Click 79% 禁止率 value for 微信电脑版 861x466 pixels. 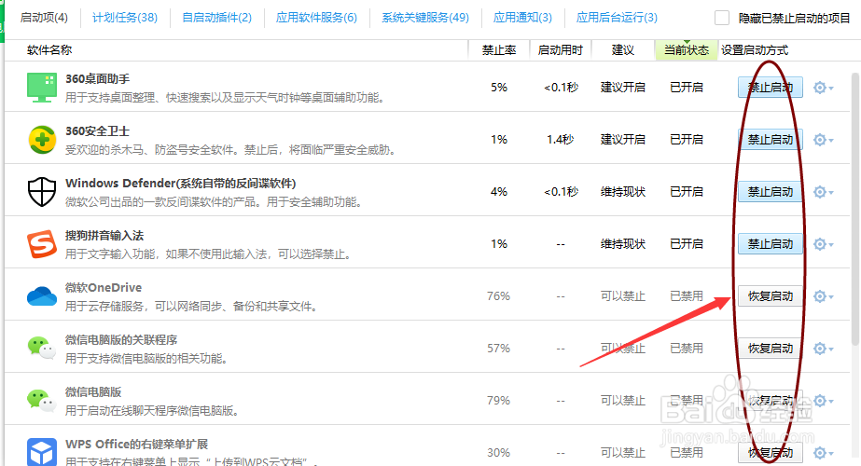tap(498, 400)
